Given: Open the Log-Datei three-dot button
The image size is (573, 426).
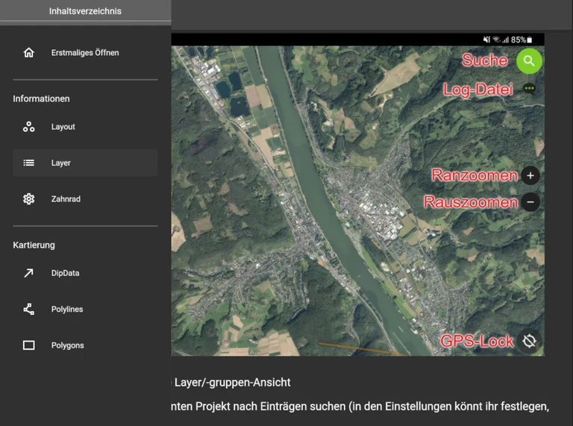Looking at the screenshot, I should coord(529,88).
